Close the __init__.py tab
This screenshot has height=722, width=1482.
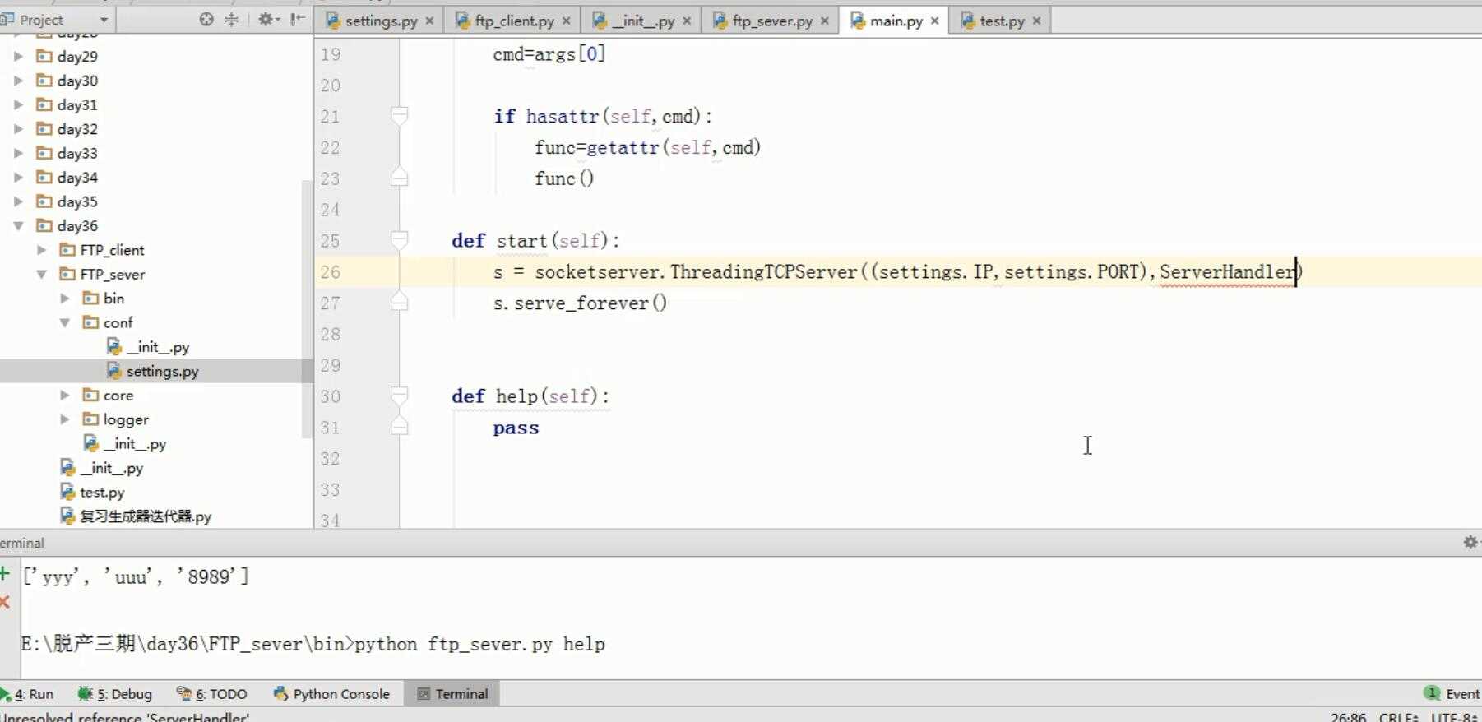pos(687,21)
